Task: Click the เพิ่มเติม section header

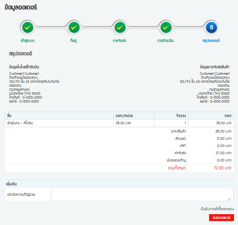Action: (x=12, y=184)
